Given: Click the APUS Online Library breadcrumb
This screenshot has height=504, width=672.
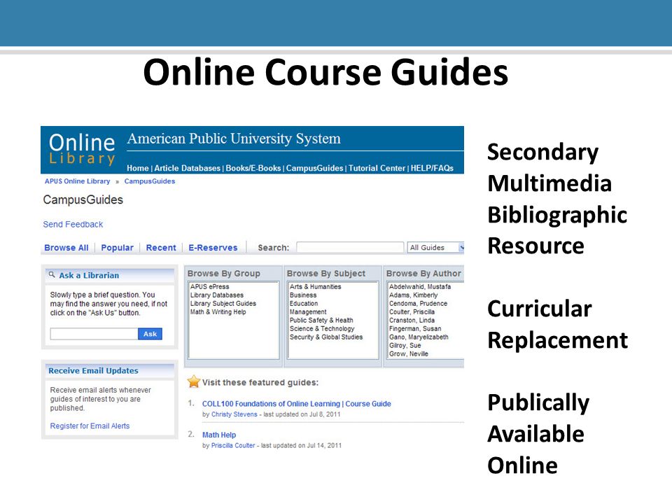Looking at the screenshot, I should (78, 181).
